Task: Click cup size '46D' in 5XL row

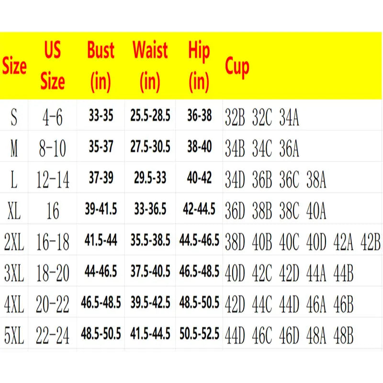Action: coord(289,336)
